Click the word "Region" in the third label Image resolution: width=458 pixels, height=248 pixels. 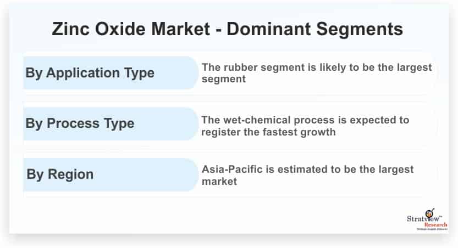pyautogui.click(x=71, y=174)
